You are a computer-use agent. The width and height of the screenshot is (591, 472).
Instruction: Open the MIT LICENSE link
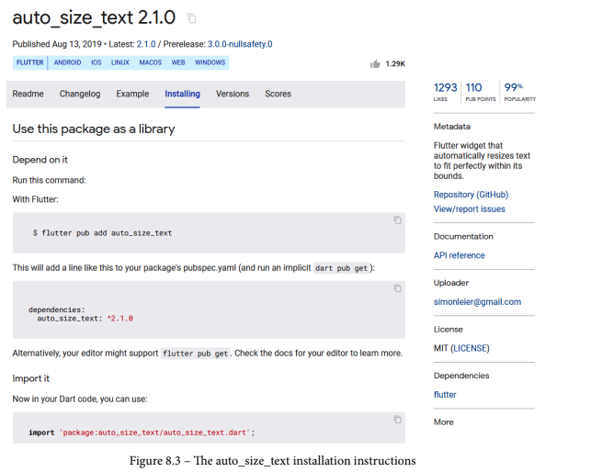[470, 348]
